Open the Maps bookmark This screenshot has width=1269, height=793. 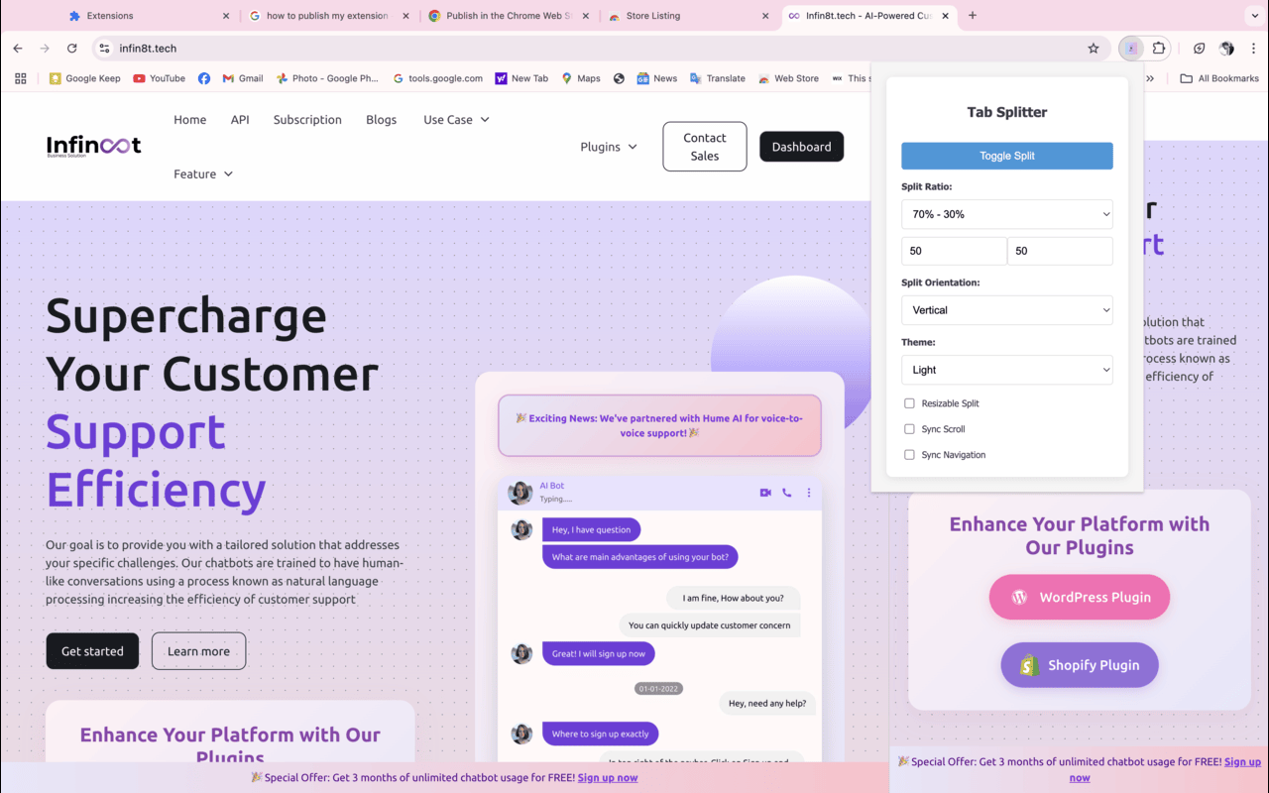pos(581,78)
